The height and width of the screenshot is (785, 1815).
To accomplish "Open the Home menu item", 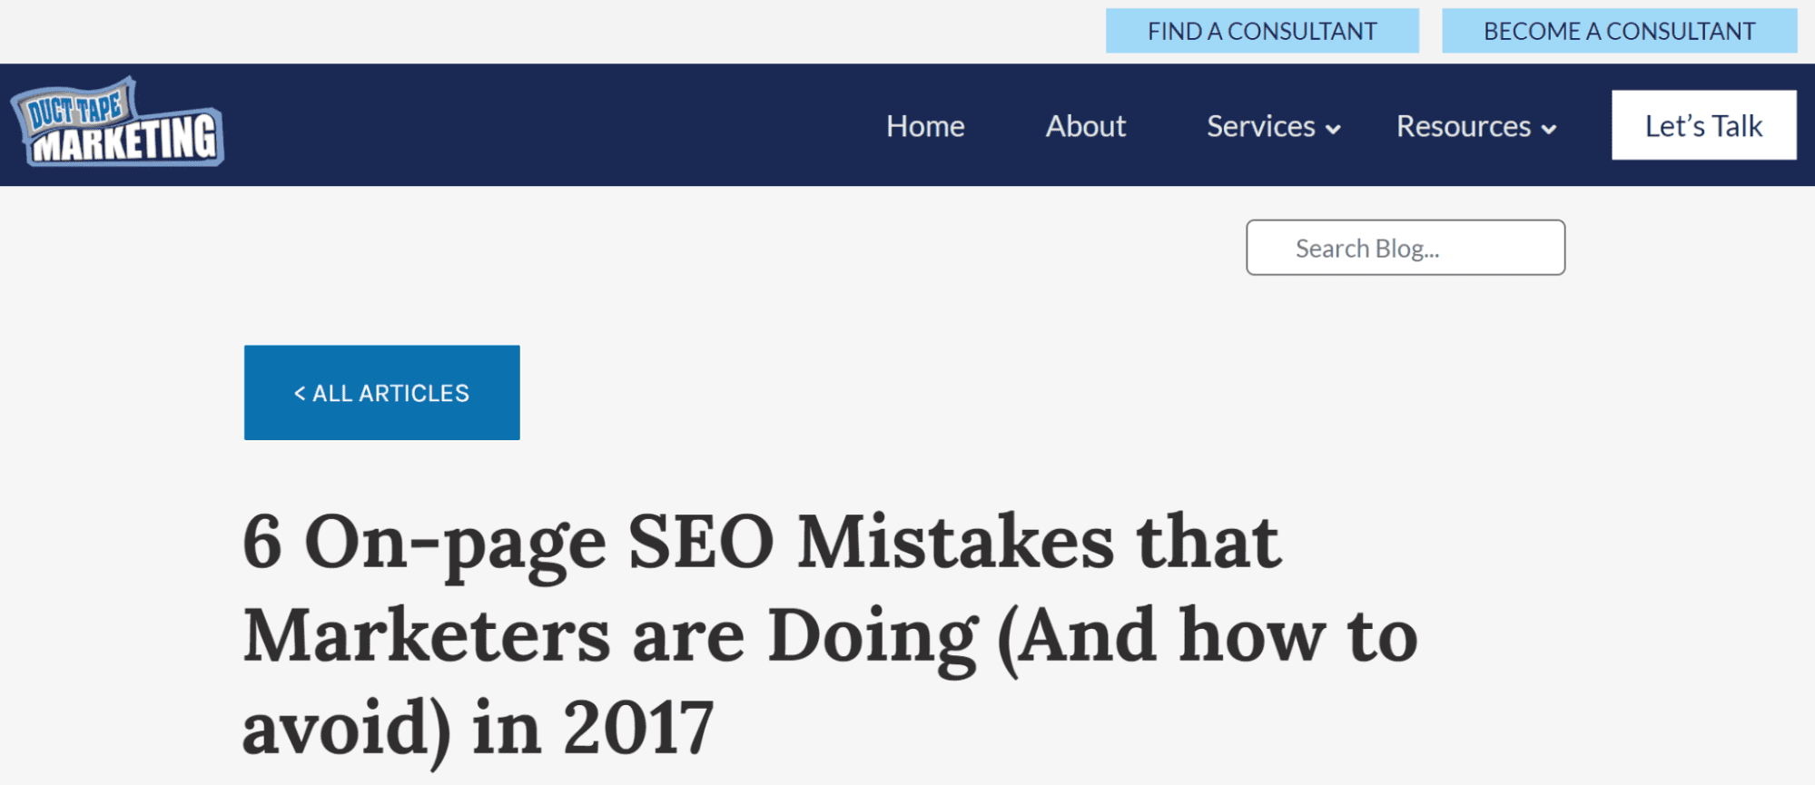I will (x=925, y=126).
